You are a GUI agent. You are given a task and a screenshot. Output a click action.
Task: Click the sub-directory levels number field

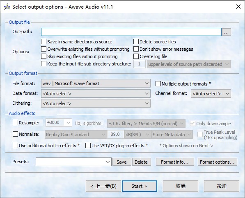pyautogui.click(x=140, y=64)
